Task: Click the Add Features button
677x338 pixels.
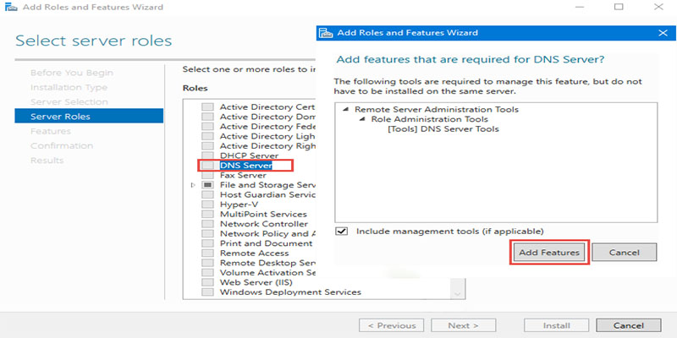Action: [x=549, y=252]
